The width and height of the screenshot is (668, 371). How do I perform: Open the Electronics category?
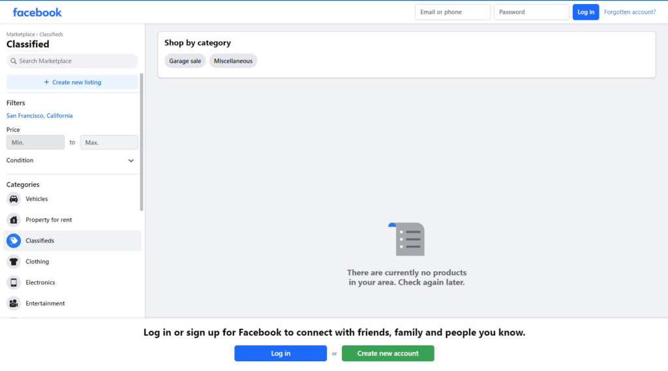tap(72, 282)
